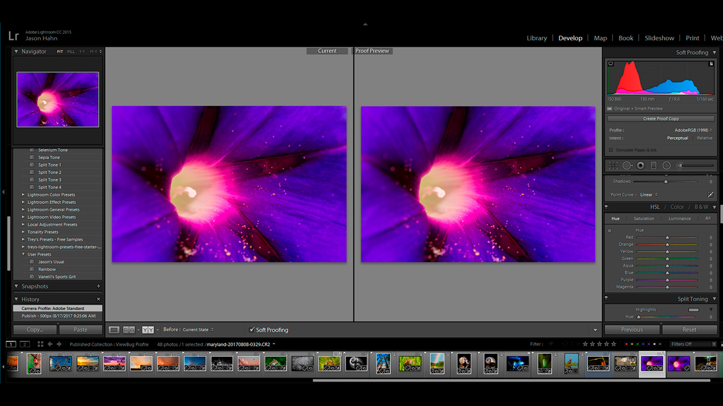Adjust the Red hue slider

coord(667,238)
